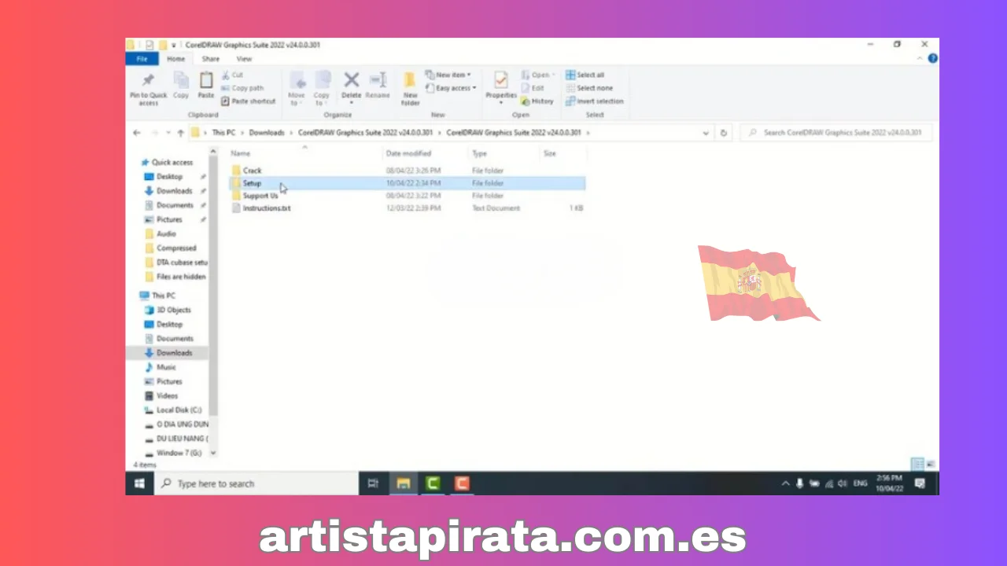
Task: Click the Edit command in Open group
Action: (533, 88)
